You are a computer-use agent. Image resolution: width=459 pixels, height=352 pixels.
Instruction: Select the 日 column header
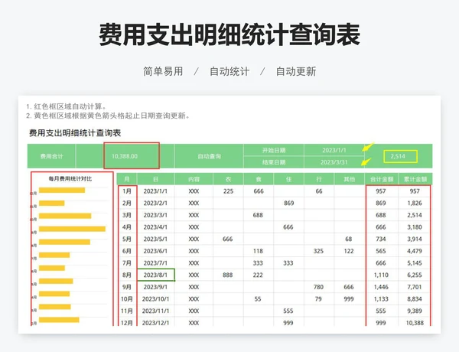point(155,179)
